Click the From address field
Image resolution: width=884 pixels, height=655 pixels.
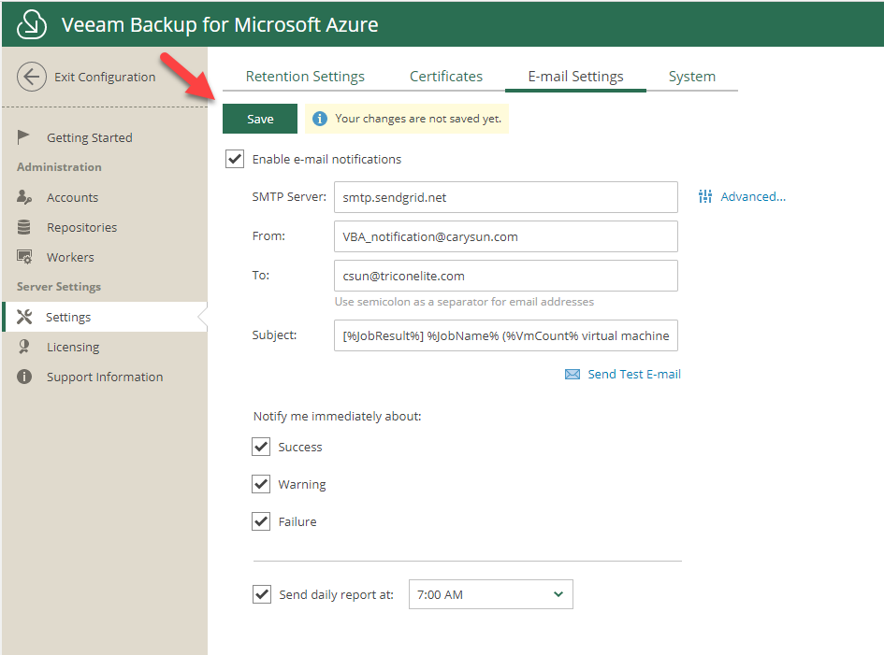(x=506, y=236)
